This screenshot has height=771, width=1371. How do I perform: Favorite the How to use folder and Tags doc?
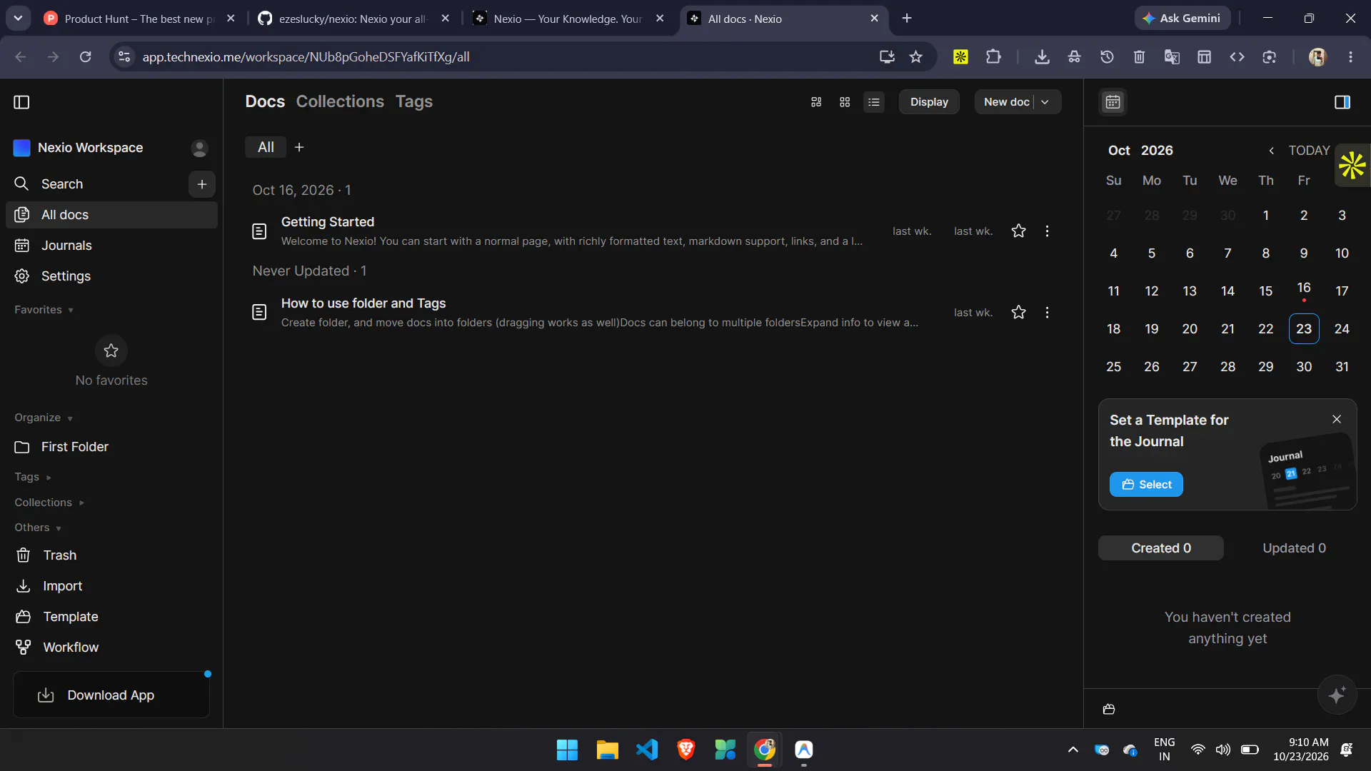[1019, 313]
